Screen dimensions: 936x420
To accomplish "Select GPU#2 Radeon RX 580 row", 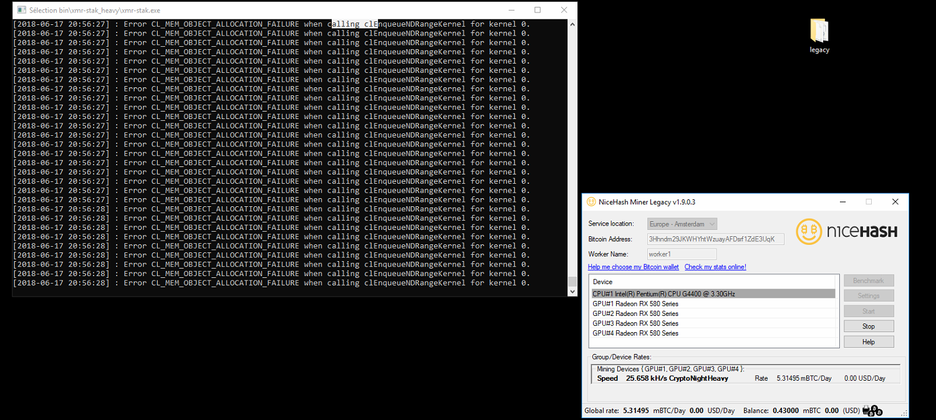I will click(x=635, y=313).
